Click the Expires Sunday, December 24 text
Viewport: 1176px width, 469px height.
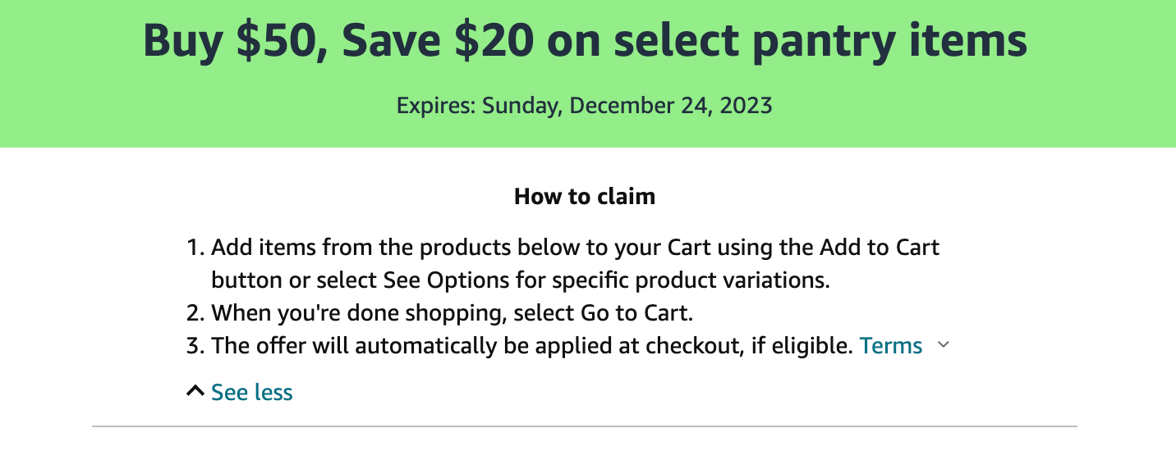click(585, 106)
